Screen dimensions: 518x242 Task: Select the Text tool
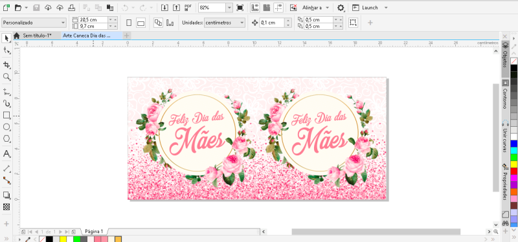coord(6,153)
